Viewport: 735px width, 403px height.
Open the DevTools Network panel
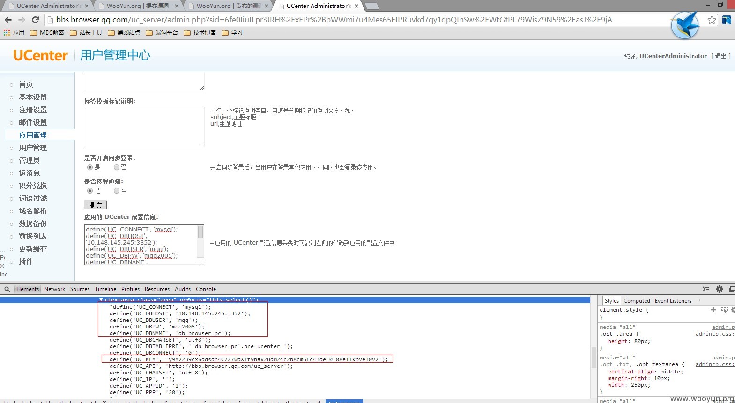(54, 289)
